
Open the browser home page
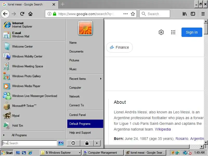(x=30, y=14)
